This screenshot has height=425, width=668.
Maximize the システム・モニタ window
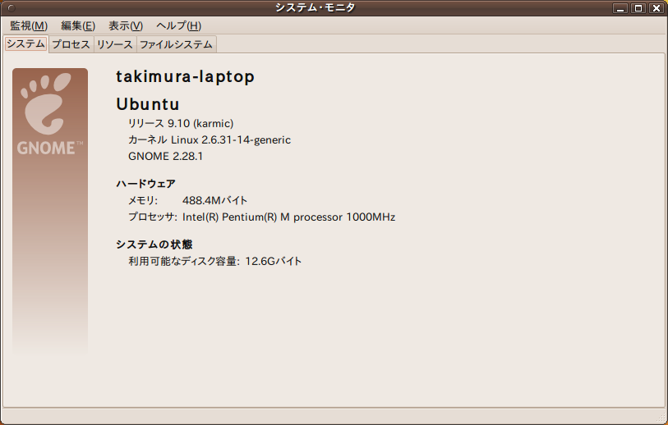click(638, 8)
